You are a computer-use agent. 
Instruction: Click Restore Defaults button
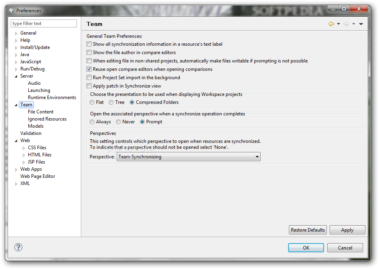[308, 230]
